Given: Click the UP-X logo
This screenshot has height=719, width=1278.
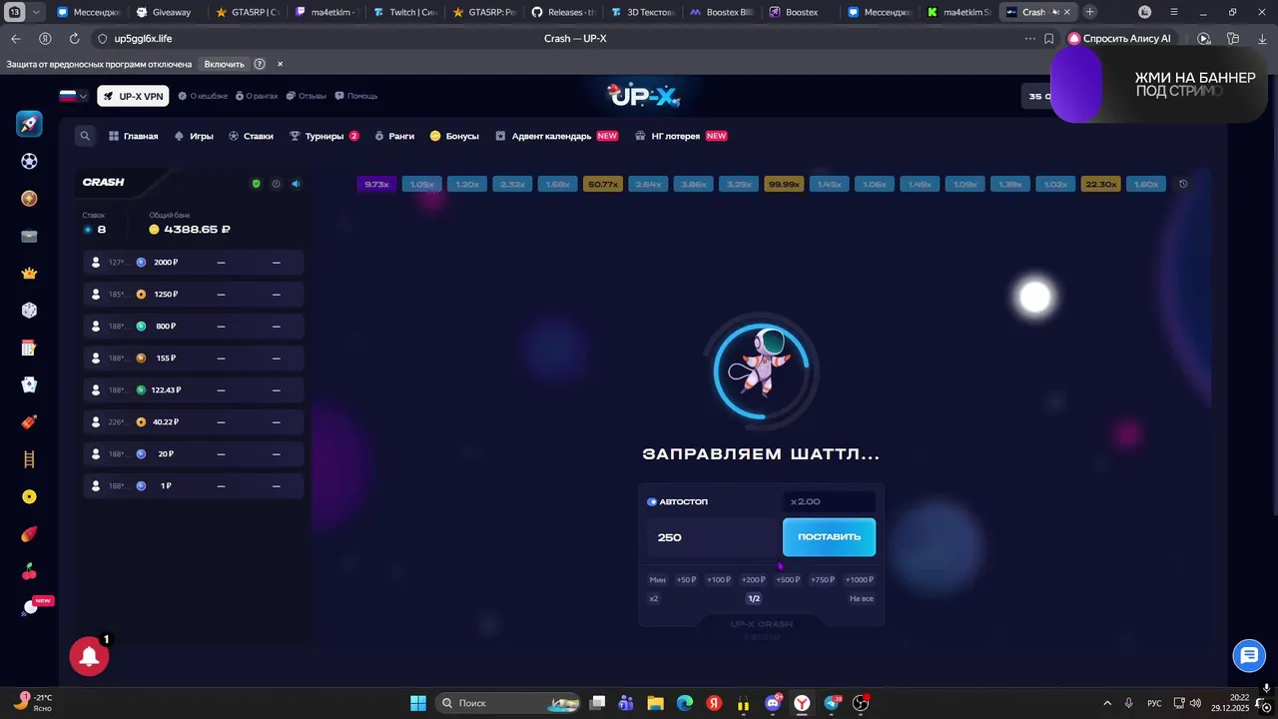Looking at the screenshot, I should point(644,96).
